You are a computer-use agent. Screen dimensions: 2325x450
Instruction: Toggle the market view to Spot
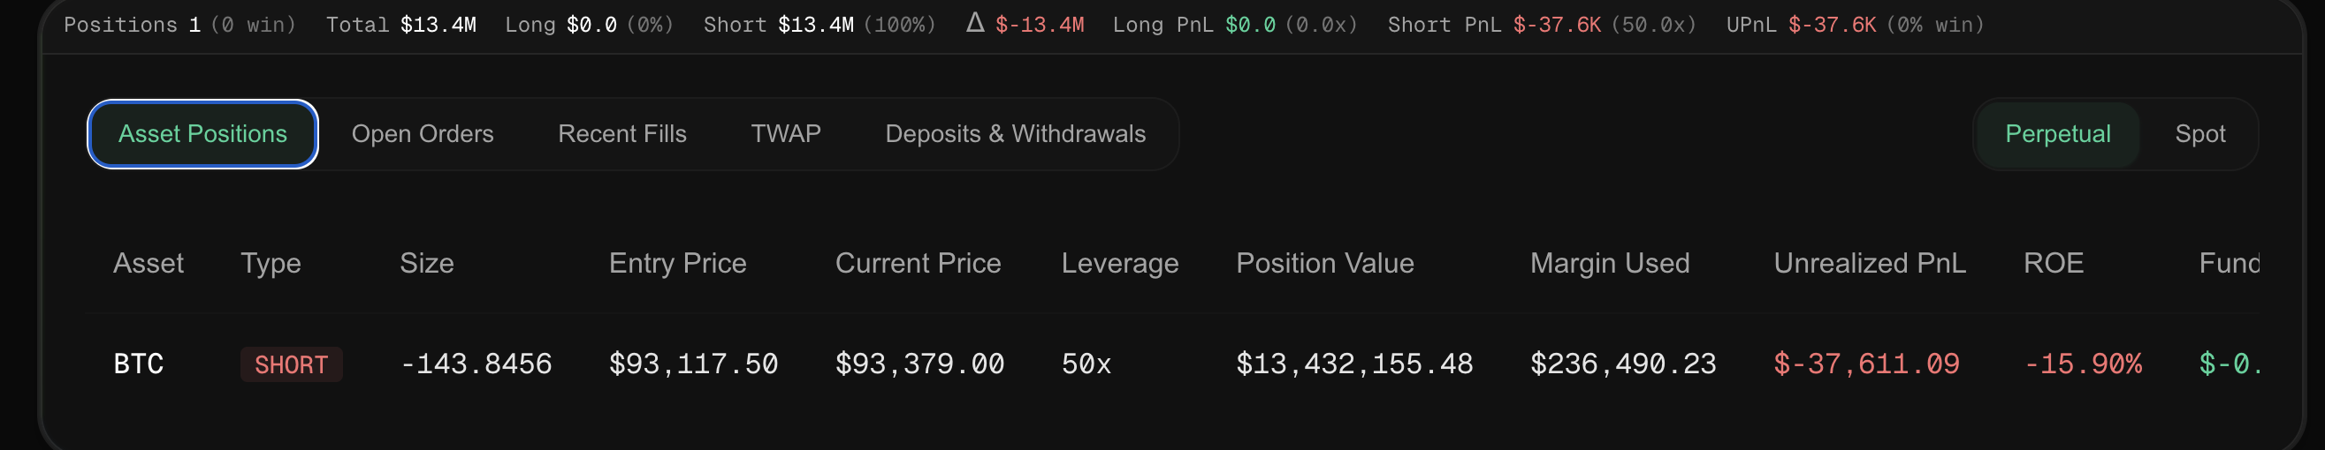point(2199,134)
